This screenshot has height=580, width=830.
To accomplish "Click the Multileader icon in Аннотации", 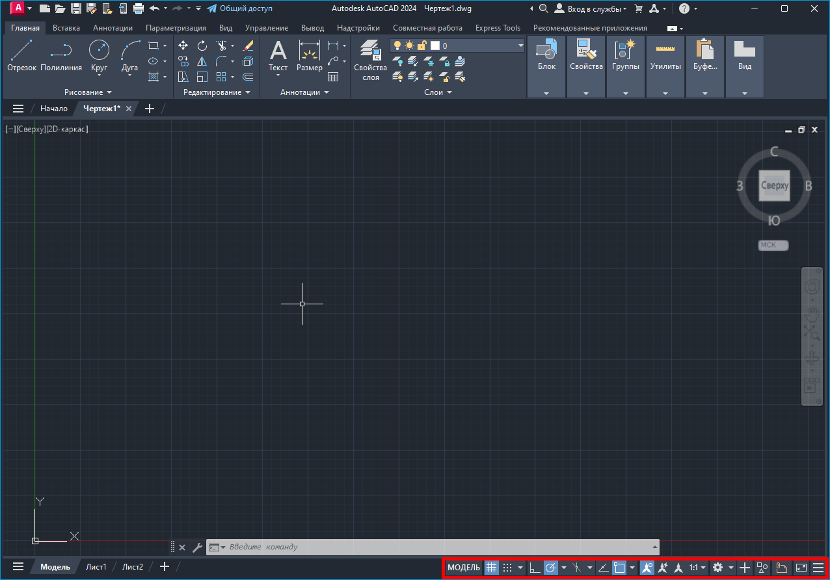I will 333,61.
